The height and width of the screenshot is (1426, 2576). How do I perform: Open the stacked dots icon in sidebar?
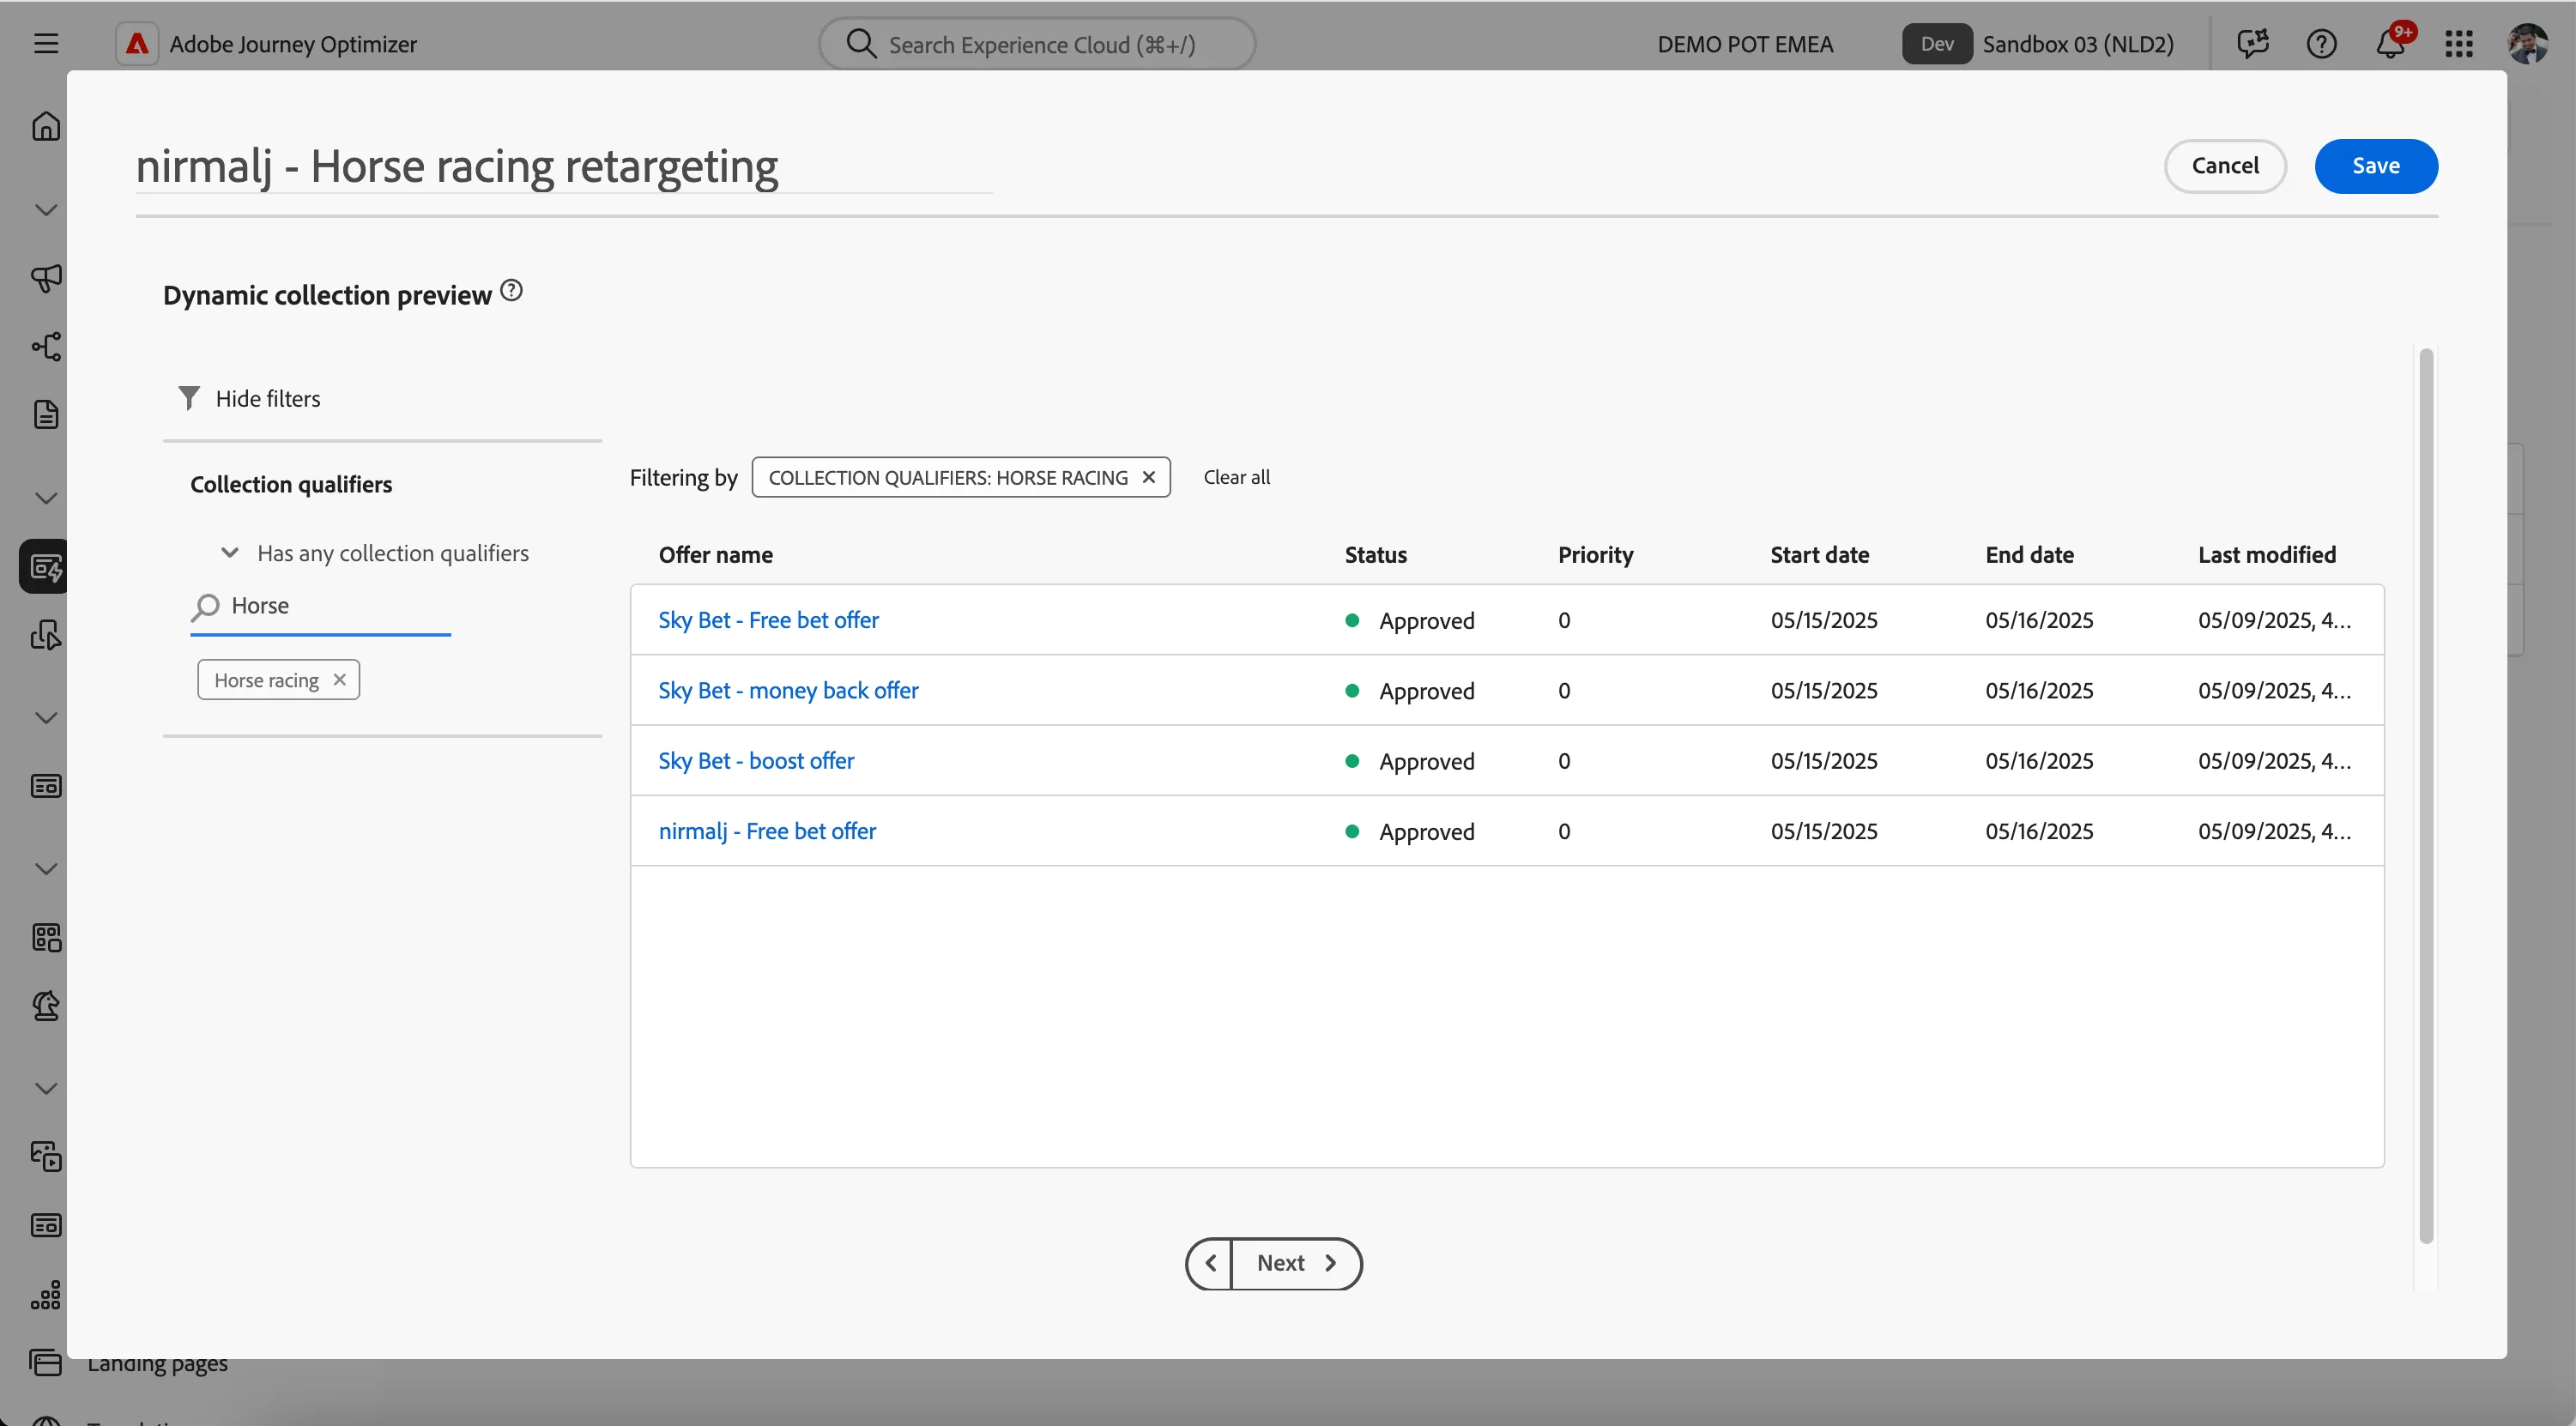pos(46,1295)
